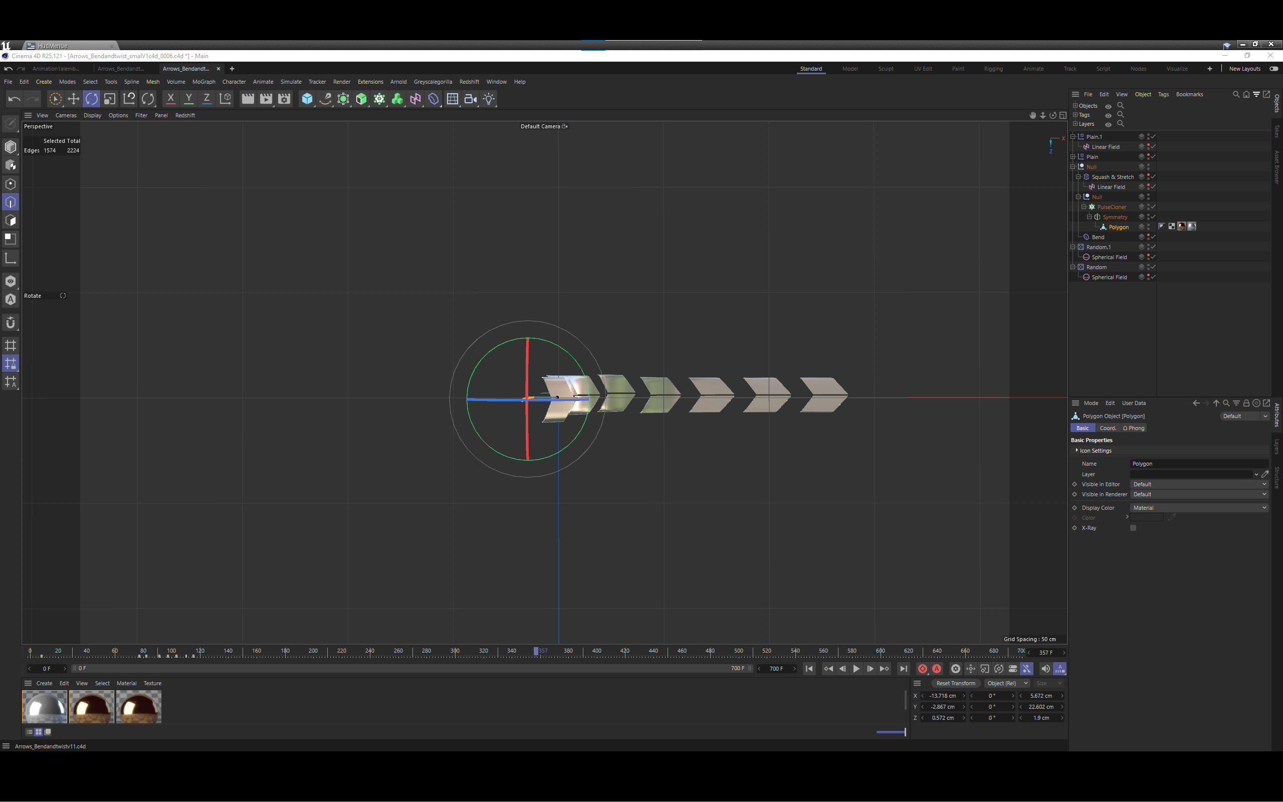Open the Display Color dropdown
The width and height of the screenshot is (1283, 802).
click(1199, 508)
